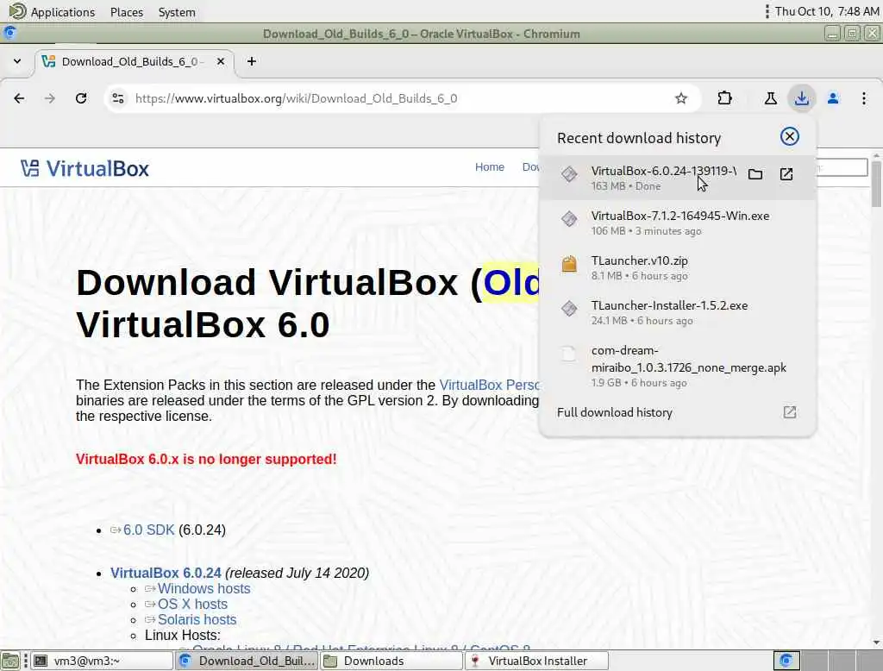Image resolution: width=883 pixels, height=671 pixels.
Task: Close the Recent download history popup
Action: click(790, 136)
